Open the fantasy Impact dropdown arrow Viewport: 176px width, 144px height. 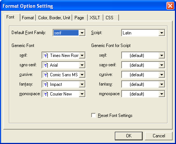(82, 84)
